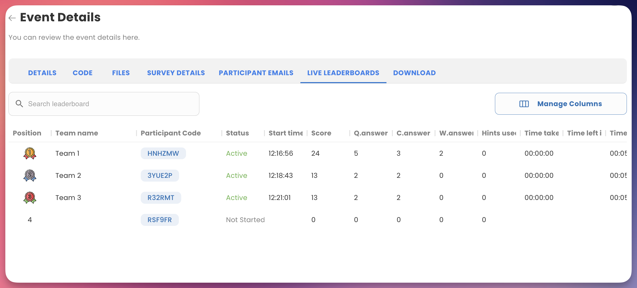Open the Details tab
Viewport: 637px width, 288px height.
tap(42, 73)
